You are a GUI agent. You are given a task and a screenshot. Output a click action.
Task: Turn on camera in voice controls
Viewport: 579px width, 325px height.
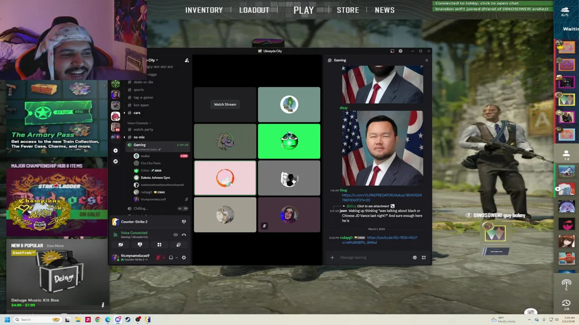121,245
